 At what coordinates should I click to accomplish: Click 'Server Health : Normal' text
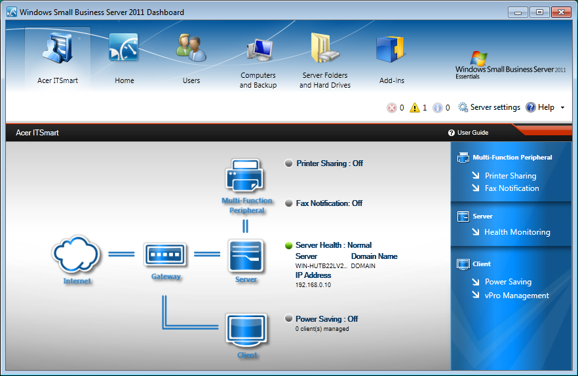click(333, 245)
